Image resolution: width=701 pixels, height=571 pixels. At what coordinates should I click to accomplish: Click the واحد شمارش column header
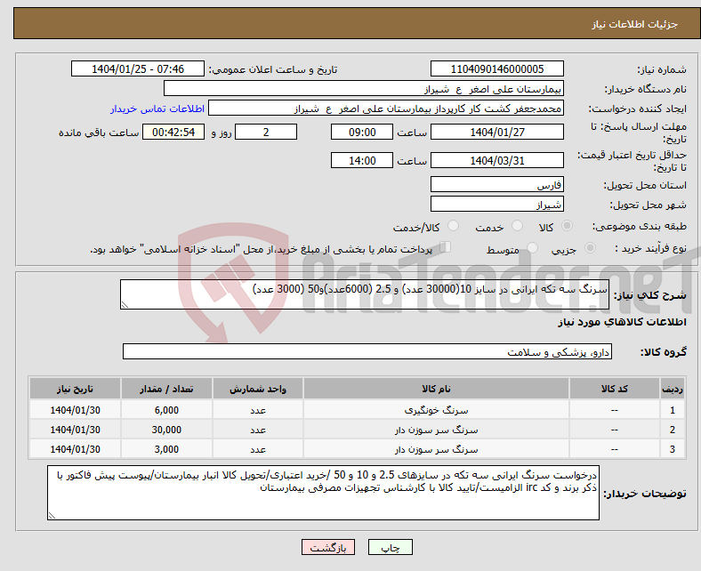(258, 389)
